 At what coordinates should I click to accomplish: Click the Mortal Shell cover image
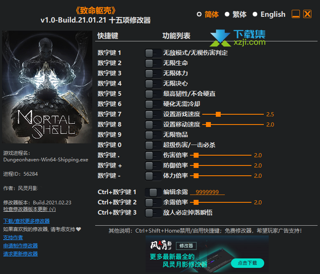click(47, 87)
